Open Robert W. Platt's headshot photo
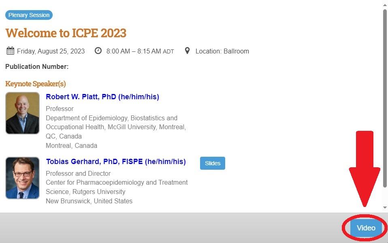This screenshot has width=388, height=243. [x=23, y=113]
